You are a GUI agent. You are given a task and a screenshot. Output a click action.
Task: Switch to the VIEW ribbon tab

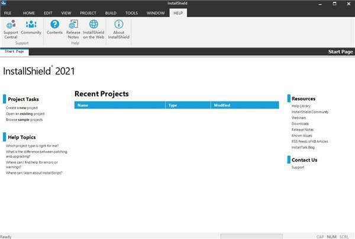coord(66,13)
